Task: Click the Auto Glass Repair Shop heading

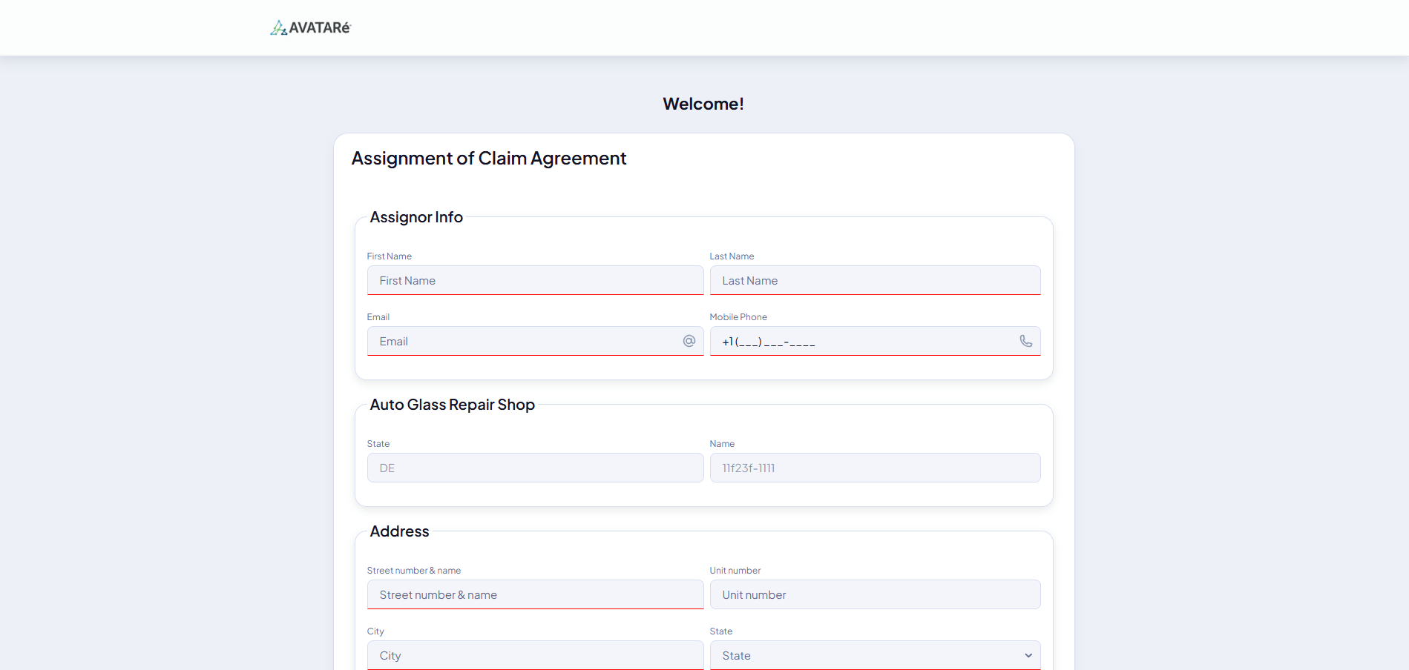Action: pos(453,405)
